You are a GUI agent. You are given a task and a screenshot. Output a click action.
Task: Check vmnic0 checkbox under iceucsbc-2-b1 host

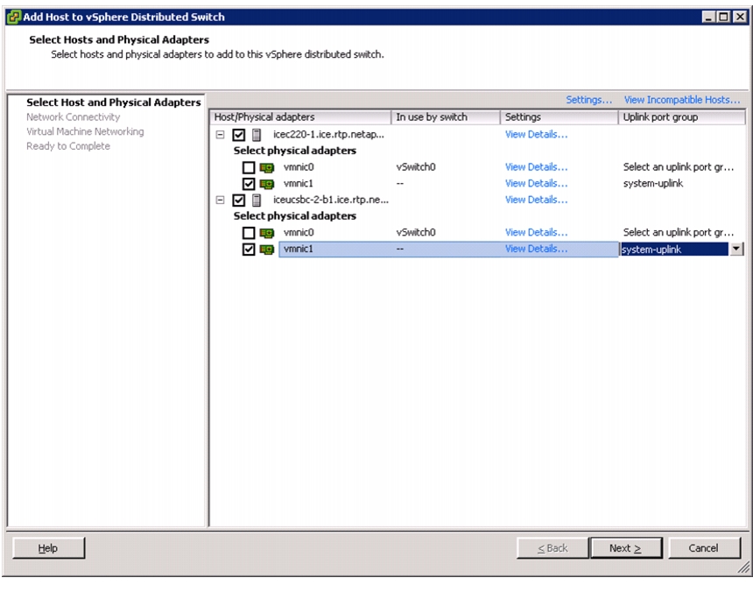pyautogui.click(x=249, y=233)
